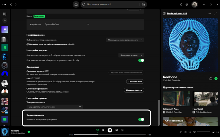
Task: Open Heartbeat music video thumbnail
Action: pyautogui.click(x=206, y=99)
